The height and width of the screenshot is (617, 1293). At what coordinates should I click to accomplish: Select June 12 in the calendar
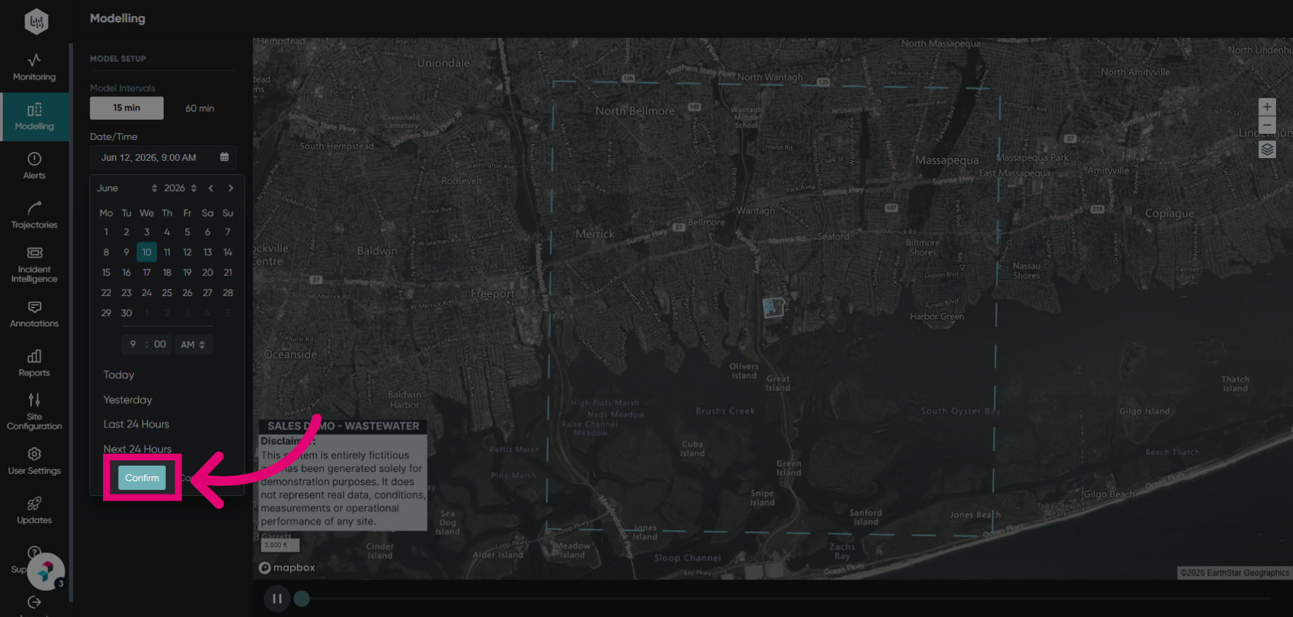(187, 252)
